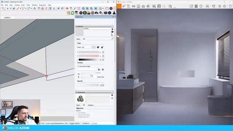The image size is (233, 131).
Task: Adjust the L value stepper
Action: [103, 60]
